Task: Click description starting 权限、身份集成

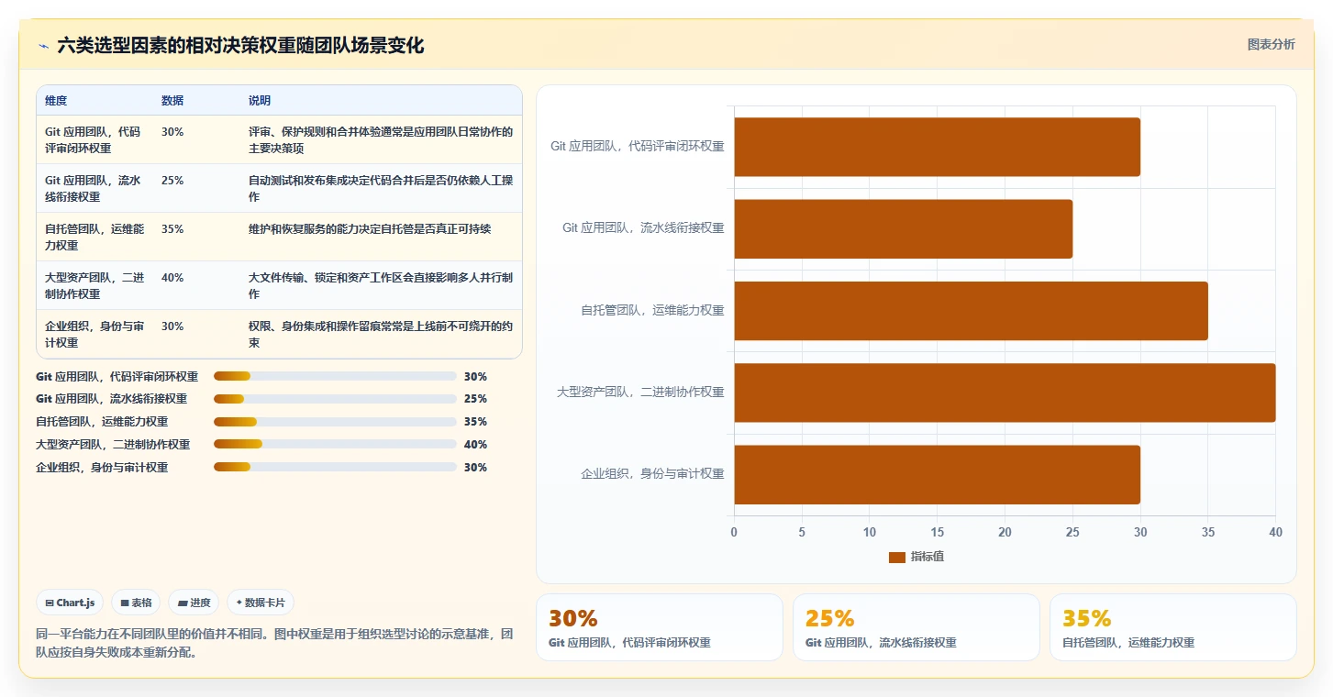Action: 381,334
